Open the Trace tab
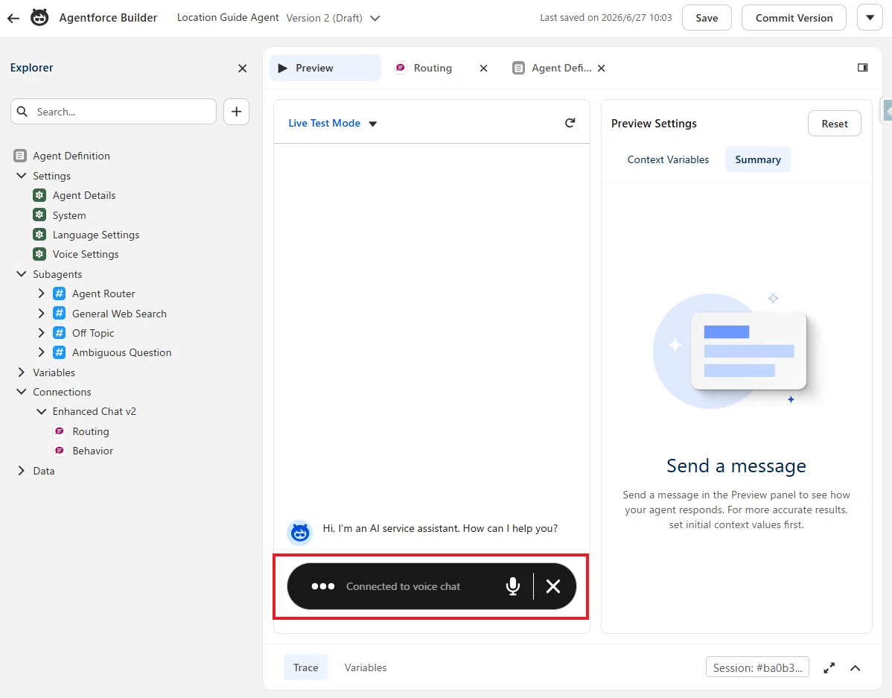Viewport: 892px width, 698px height. [x=305, y=667]
